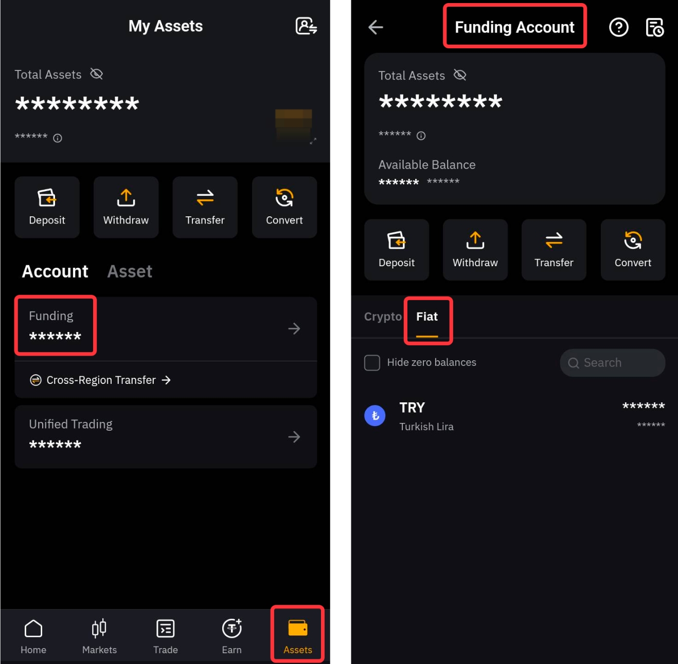Screen dimensions: 678x664
Task: Open Cross-Region Transfer link
Action: [101, 380]
